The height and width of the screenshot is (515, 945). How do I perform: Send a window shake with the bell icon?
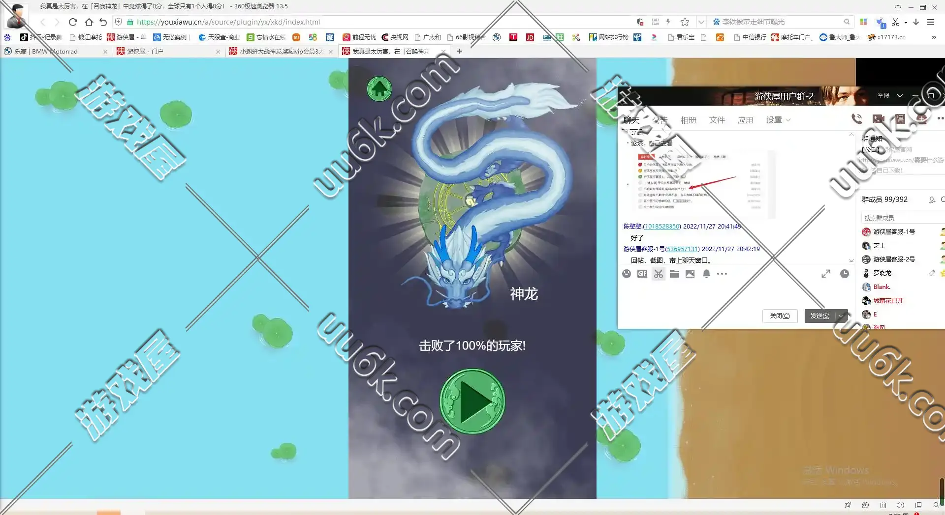click(x=706, y=274)
